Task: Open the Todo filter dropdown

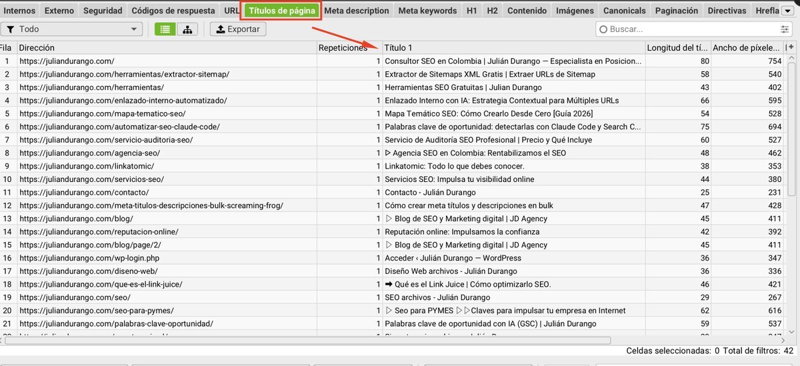Action: [72, 29]
